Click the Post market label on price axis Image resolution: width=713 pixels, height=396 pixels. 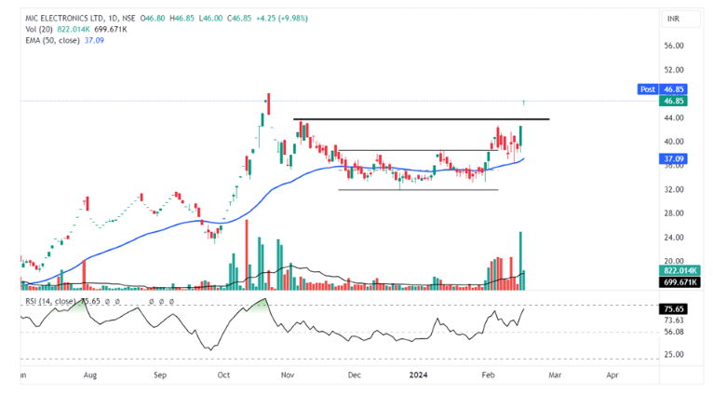click(x=646, y=89)
